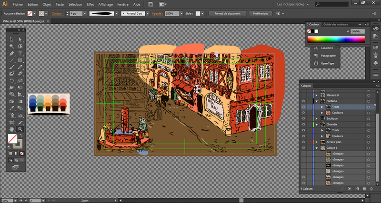Click the Format de document button
The height and width of the screenshot is (203, 381).
coord(227,14)
